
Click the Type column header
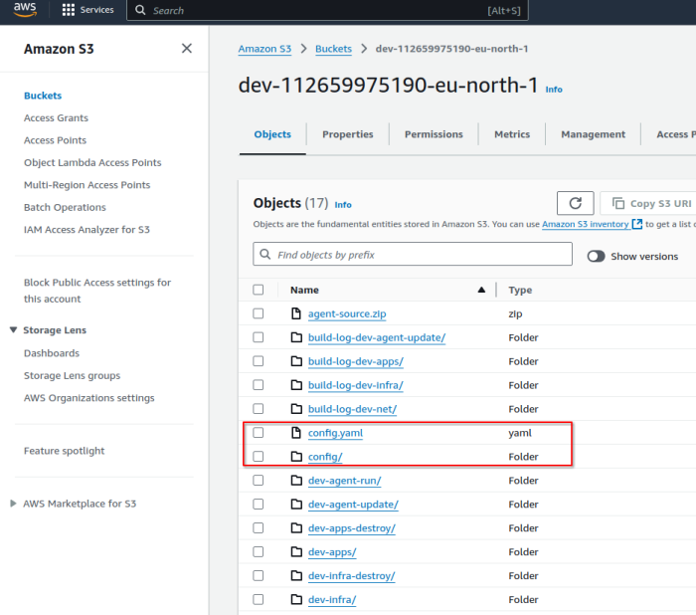pyautogui.click(x=520, y=290)
